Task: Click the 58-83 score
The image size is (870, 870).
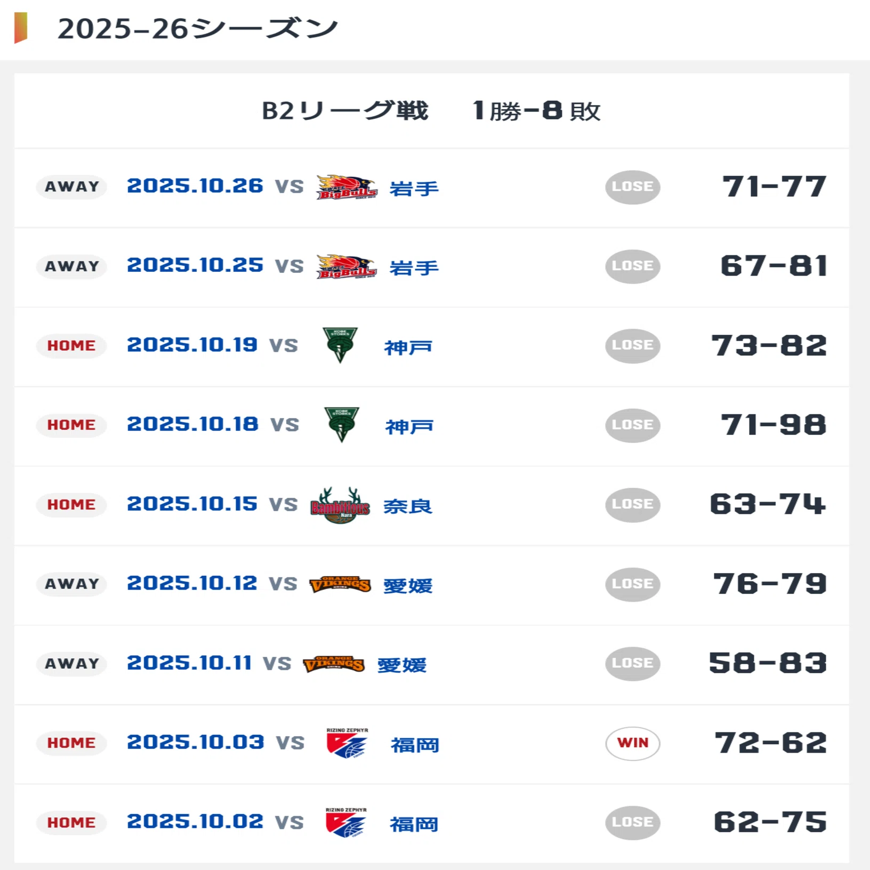Action: (768, 664)
